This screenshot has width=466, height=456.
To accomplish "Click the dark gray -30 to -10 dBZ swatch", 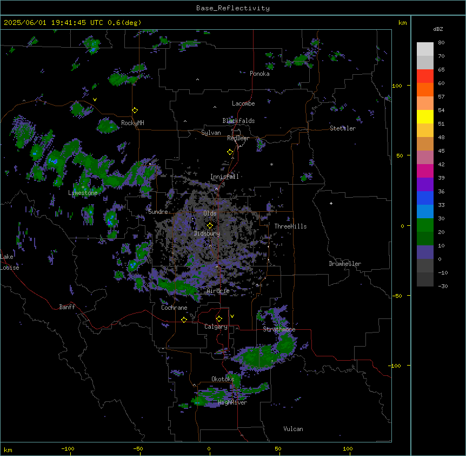I will pyautogui.click(x=425, y=279).
